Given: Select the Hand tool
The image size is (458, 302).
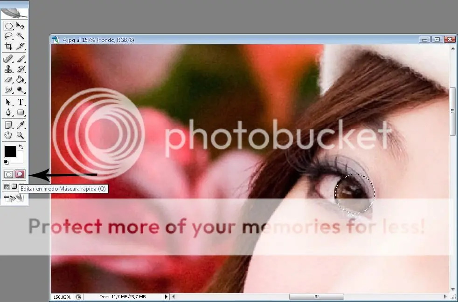Looking at the screenshot, I should pyautogui.click(x=8, y=135).
